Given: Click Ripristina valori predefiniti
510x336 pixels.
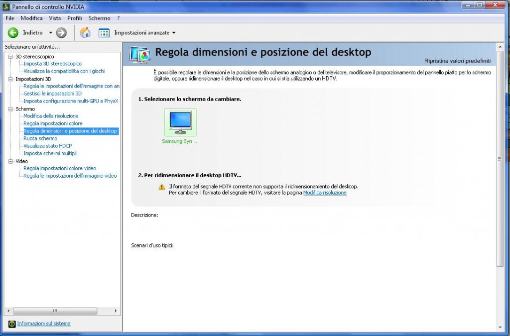Looking at the screenshot, I should (457, 61).
